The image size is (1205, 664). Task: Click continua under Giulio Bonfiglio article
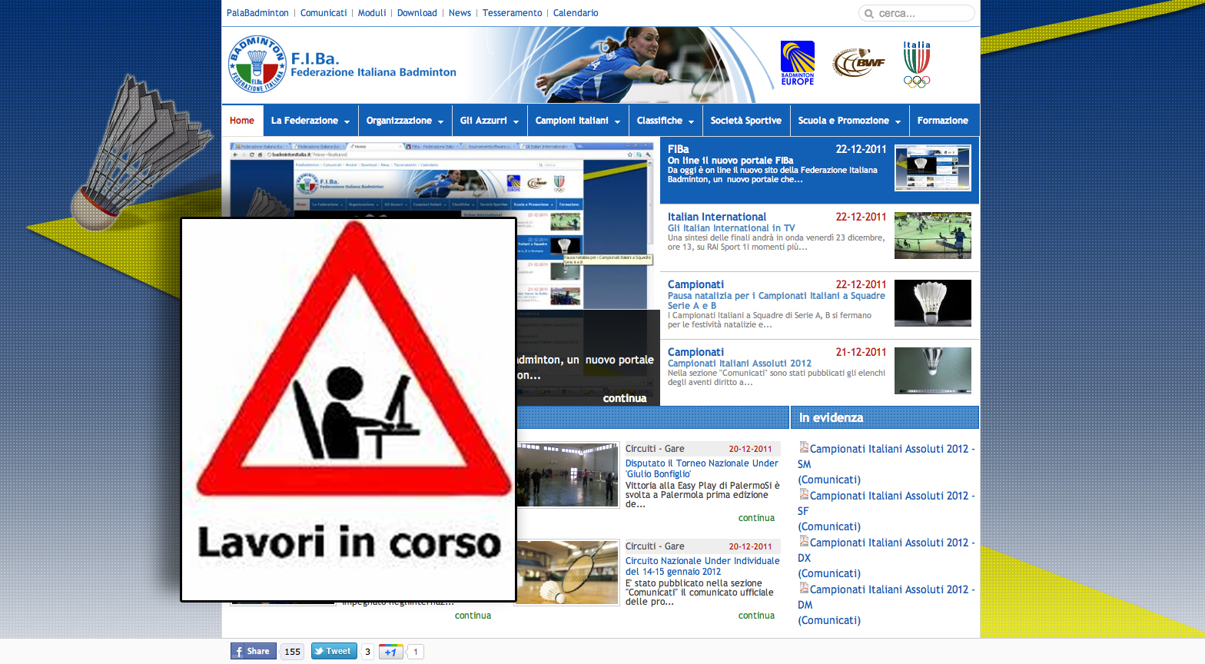point(756,518)
